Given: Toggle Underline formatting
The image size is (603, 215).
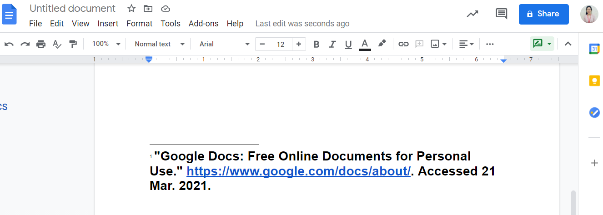Looking at the screenshot, I should [348, 44].
